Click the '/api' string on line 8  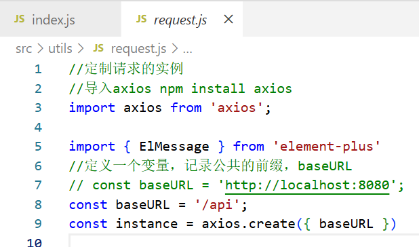point(218,205)
